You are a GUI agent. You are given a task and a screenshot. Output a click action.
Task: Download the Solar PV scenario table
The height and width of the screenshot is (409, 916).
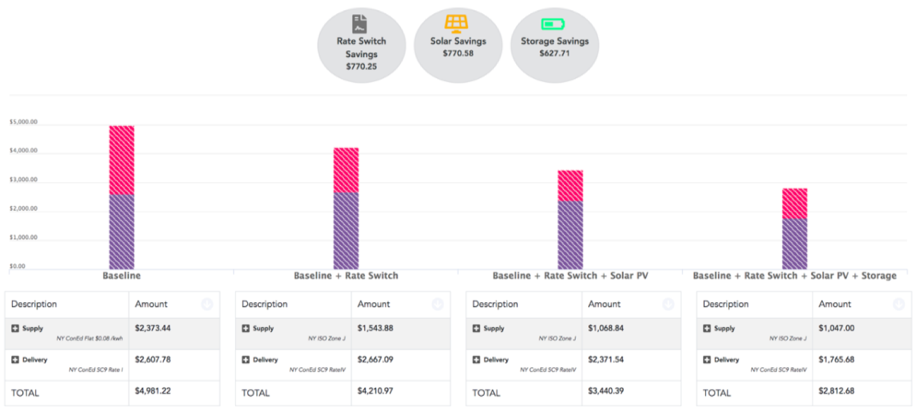point(669,304)
